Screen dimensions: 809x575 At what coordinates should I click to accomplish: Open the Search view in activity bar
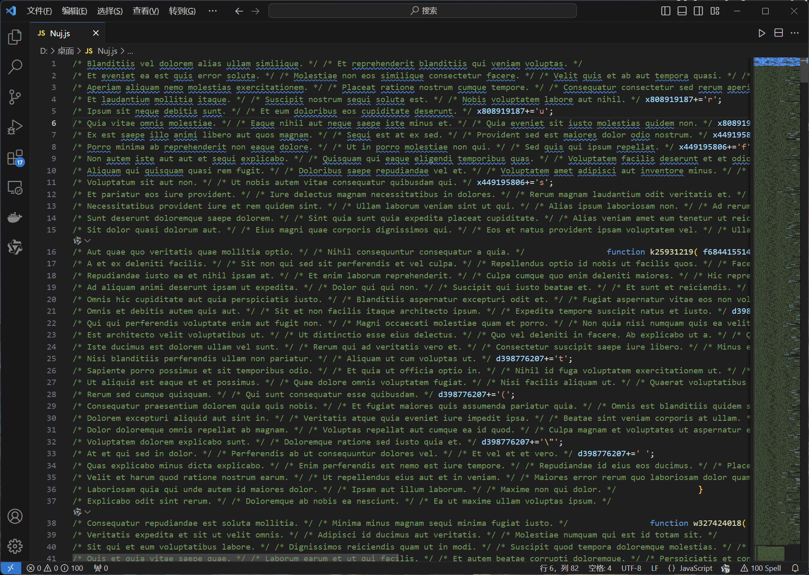15,67
